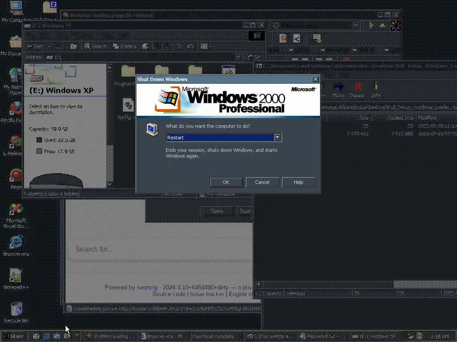Switch to 'C:\Documents a...' taskbar button
The image size is (457, 342).
click(270, 336)
